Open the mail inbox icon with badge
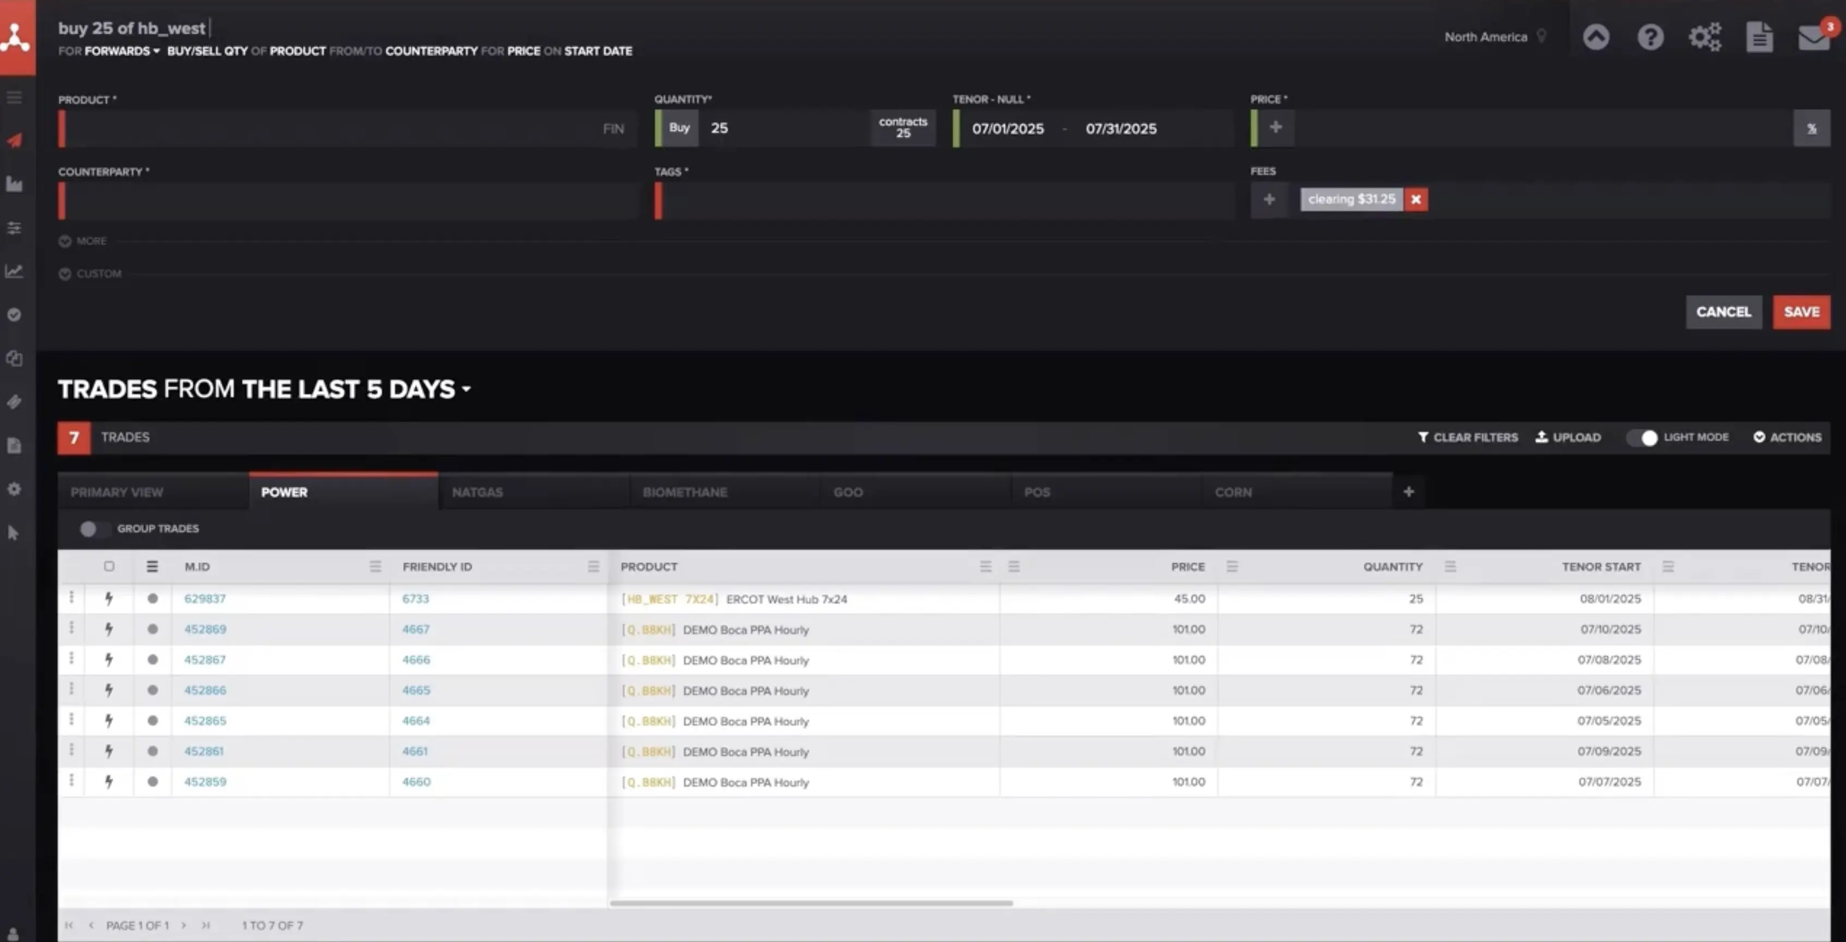The height and width of the screenshot is (942, 1846). (1814, 37)
